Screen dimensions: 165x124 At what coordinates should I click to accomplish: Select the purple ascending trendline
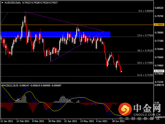(77, 47)
